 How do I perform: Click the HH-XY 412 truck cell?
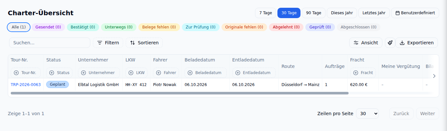coord(136,85)
